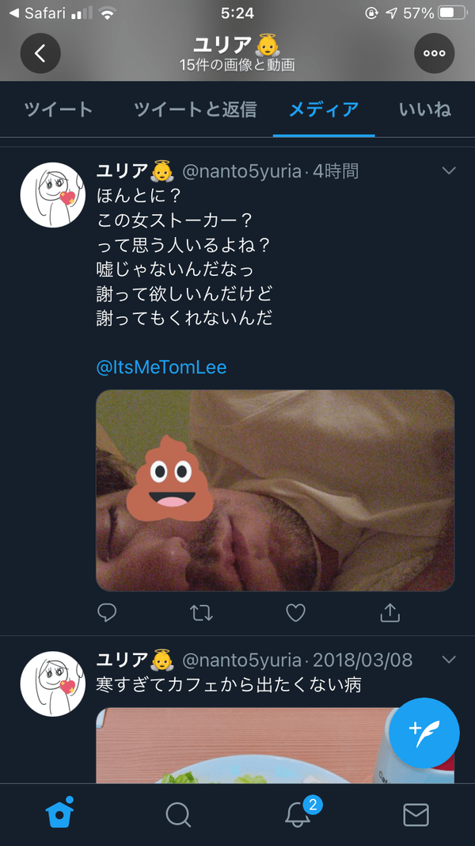
Task: Expand the first tweet's chevron menu
Action: (449, 170)
